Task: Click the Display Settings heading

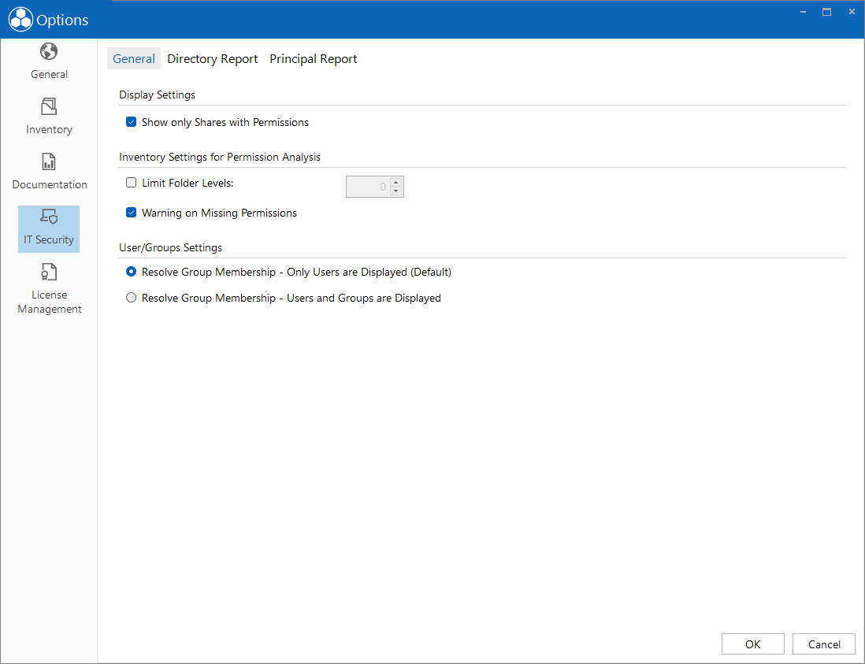Action: coord(158,95)
